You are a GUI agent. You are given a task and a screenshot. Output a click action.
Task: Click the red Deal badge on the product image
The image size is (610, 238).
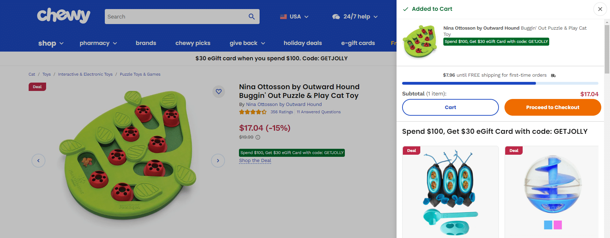[37, 86]
